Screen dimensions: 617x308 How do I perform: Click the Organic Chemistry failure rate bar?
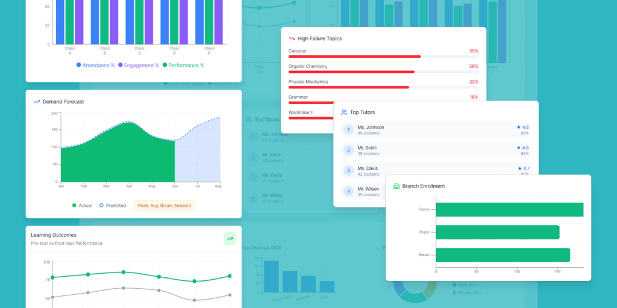click(x=351, y=72)
